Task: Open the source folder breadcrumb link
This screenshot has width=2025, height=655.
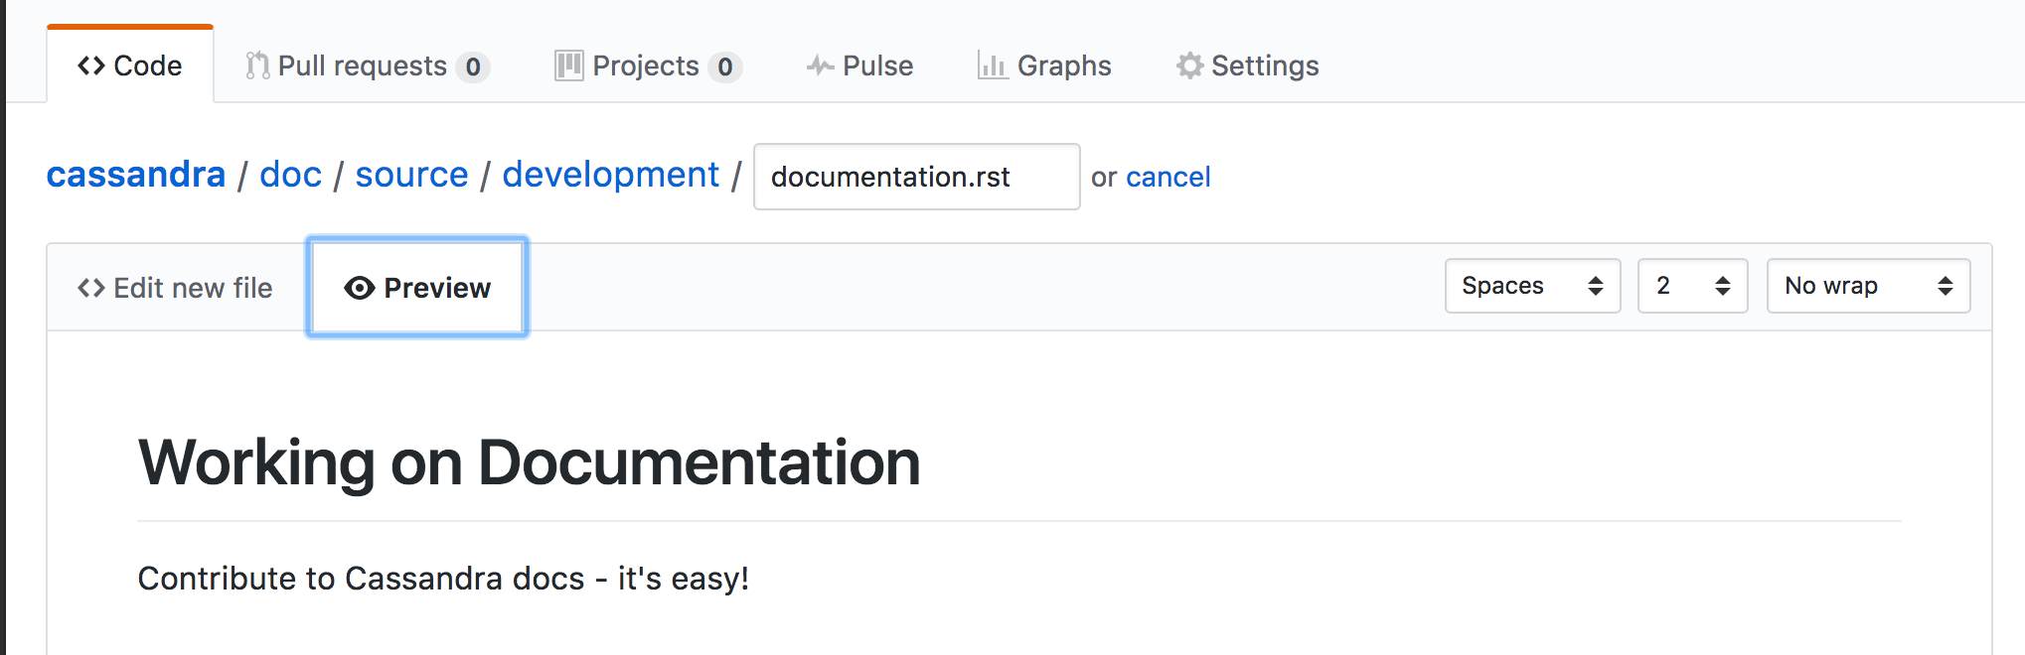Action: tap(411, 175)
